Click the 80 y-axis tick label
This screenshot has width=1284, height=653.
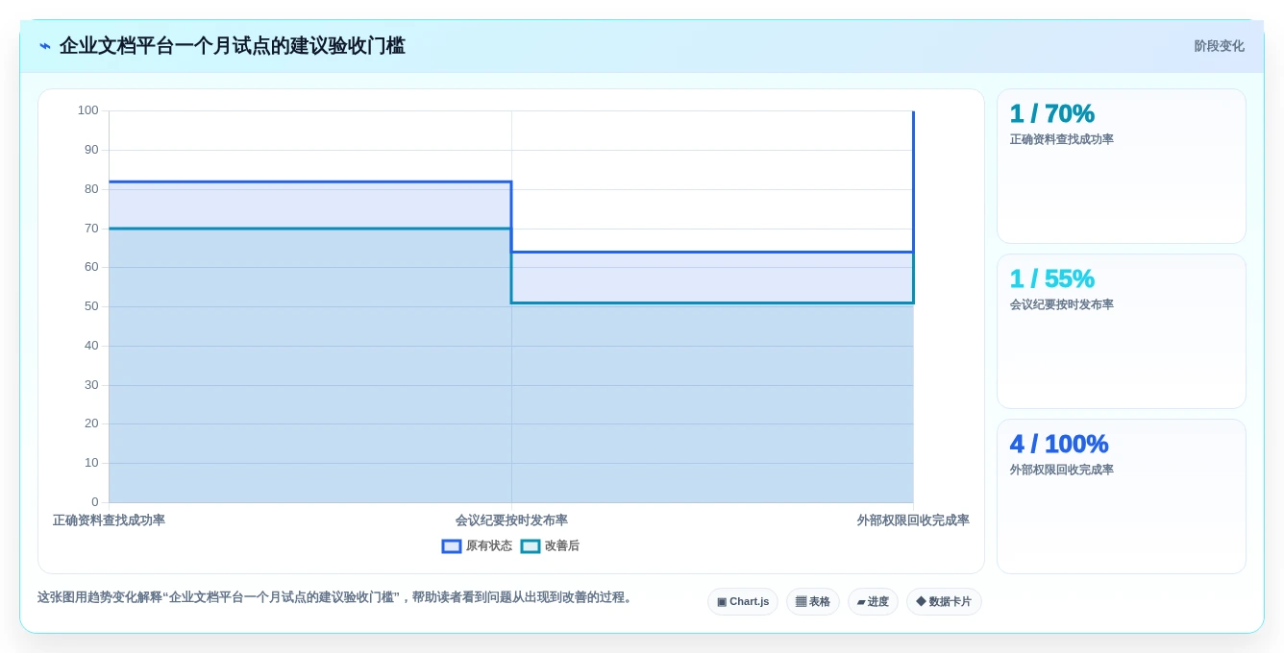click(91, 189)
